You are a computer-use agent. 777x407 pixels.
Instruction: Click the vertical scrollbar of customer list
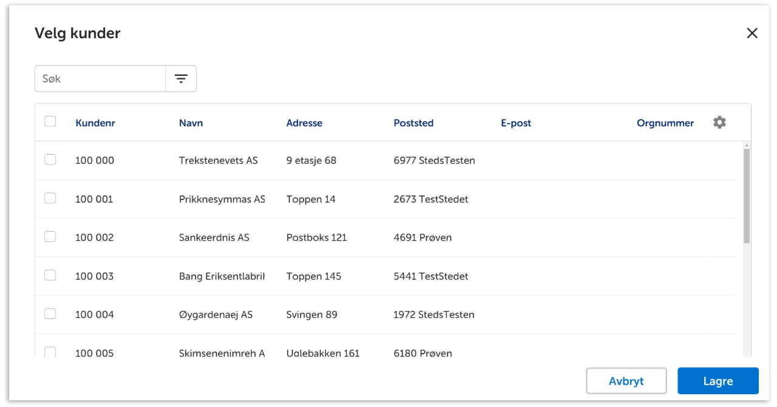pos(747,194)
